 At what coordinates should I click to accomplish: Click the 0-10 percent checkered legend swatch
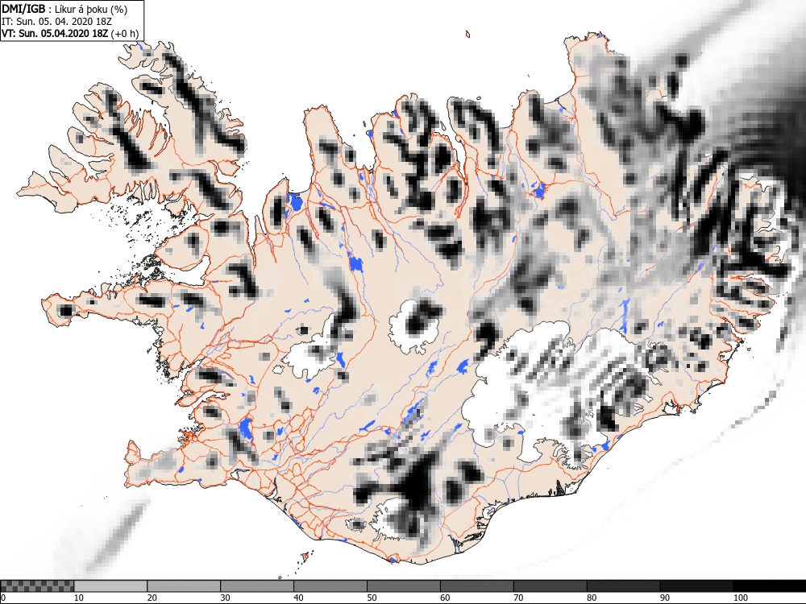(38, 586)
